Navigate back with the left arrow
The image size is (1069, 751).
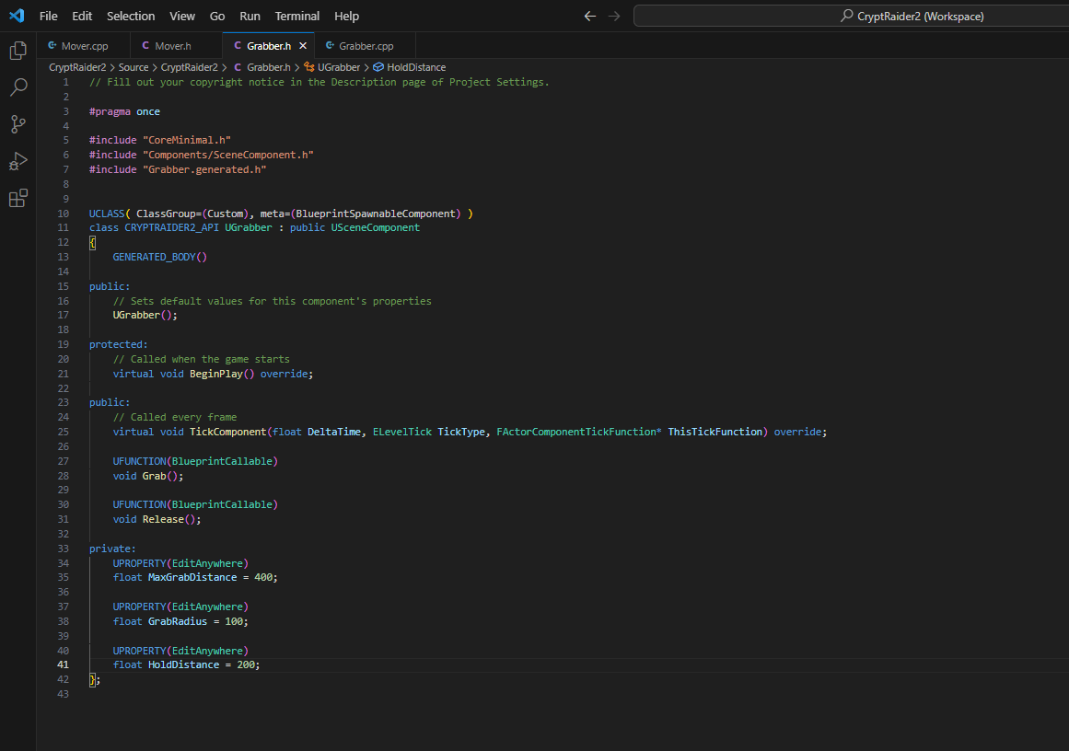590,16
